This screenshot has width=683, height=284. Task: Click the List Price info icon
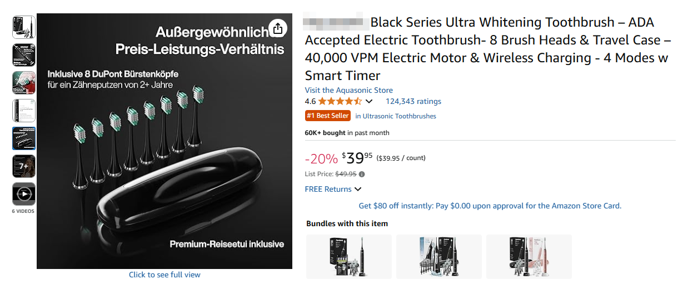(x=362, y=174)
